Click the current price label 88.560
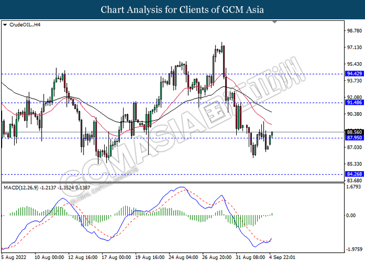 354,132
